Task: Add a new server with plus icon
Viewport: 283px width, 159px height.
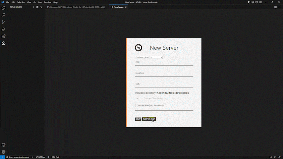Action: click(x=33, y=7)
